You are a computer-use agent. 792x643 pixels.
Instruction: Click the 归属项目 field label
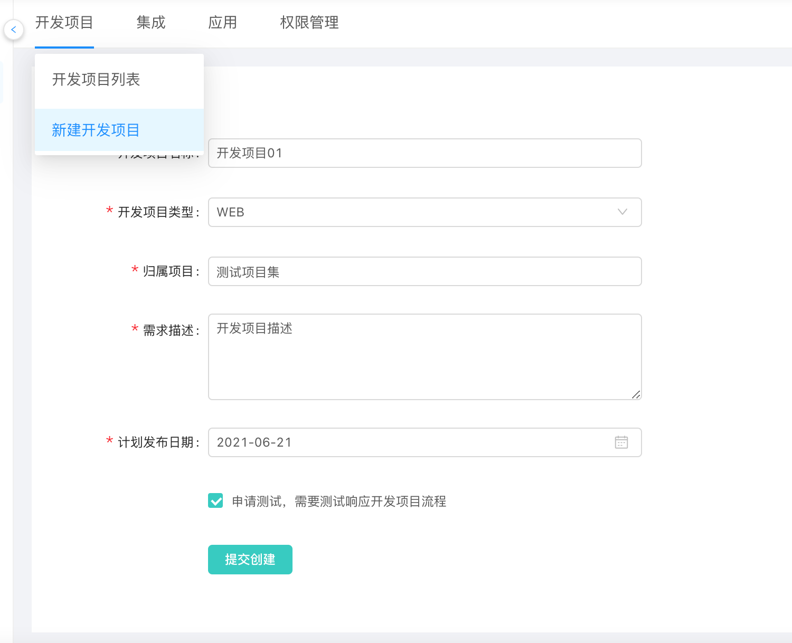tap(171, 271)
